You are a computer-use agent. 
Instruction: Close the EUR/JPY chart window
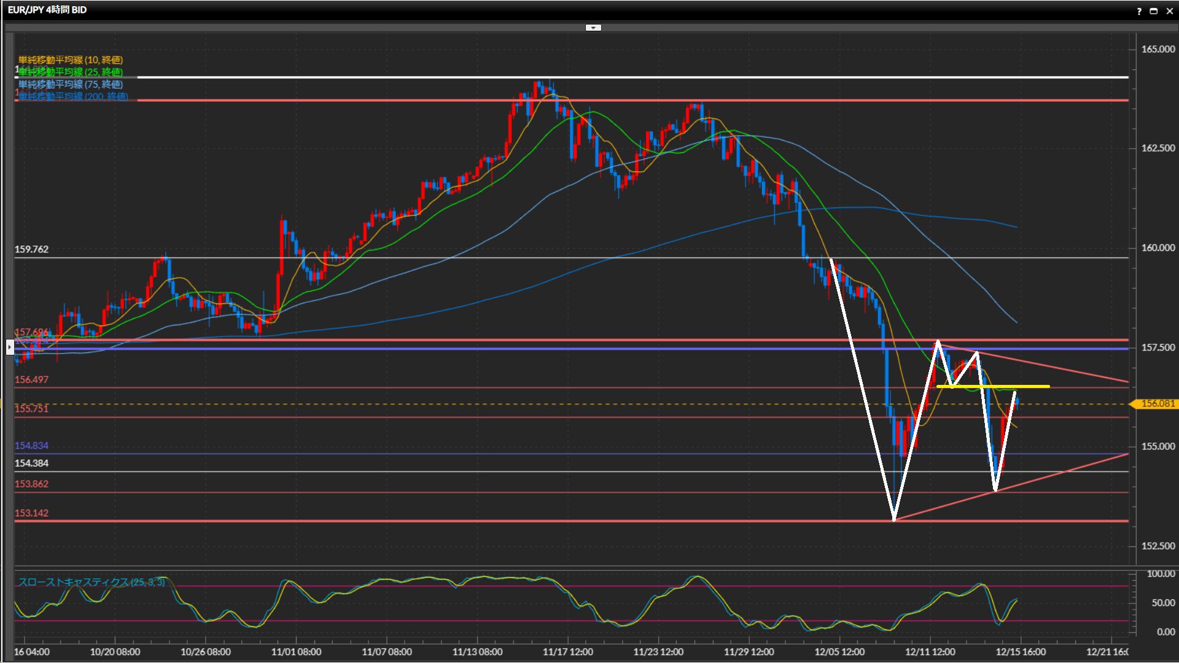click(x=1169, y=11)
